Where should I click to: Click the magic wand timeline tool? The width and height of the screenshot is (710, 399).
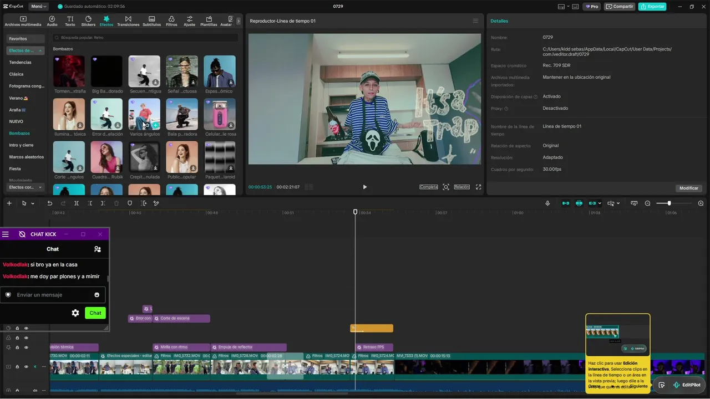pos(156,203)
